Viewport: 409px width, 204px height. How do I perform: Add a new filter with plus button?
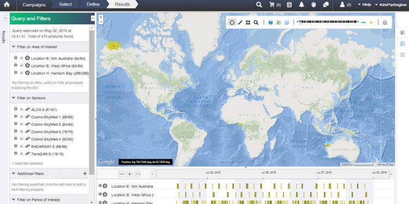tap(85, 174)
